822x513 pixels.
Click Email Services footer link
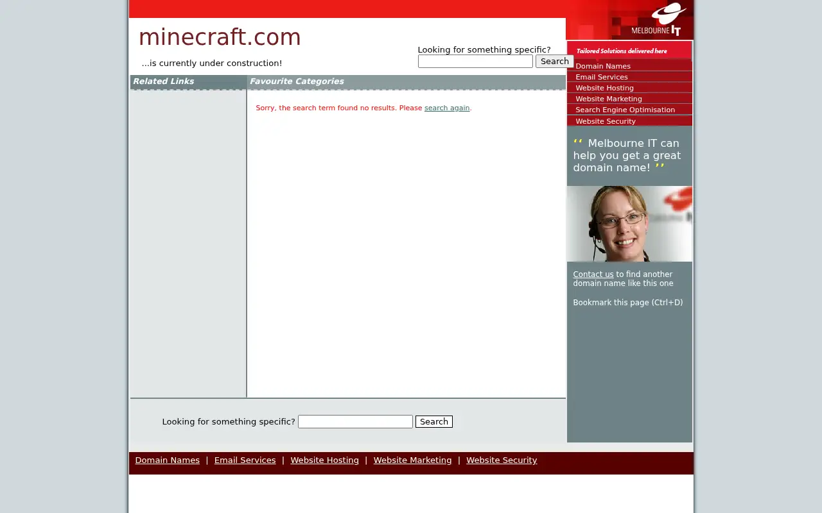245,460
